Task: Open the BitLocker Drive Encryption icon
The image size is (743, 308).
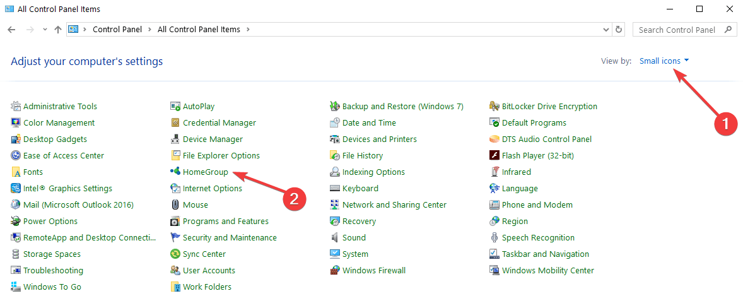Action: click(494, 106)
